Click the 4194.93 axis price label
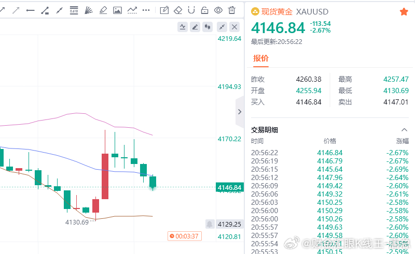The width and height of the screenshot is (415, 254). (x=229, y=86)
